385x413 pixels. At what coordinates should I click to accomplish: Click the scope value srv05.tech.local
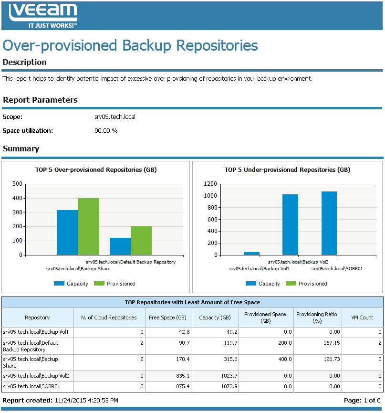click(x=115, y=116)
